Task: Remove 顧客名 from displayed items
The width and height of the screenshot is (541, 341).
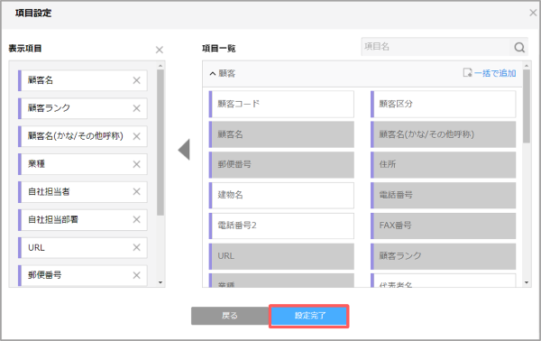Action: coord(137,80)
